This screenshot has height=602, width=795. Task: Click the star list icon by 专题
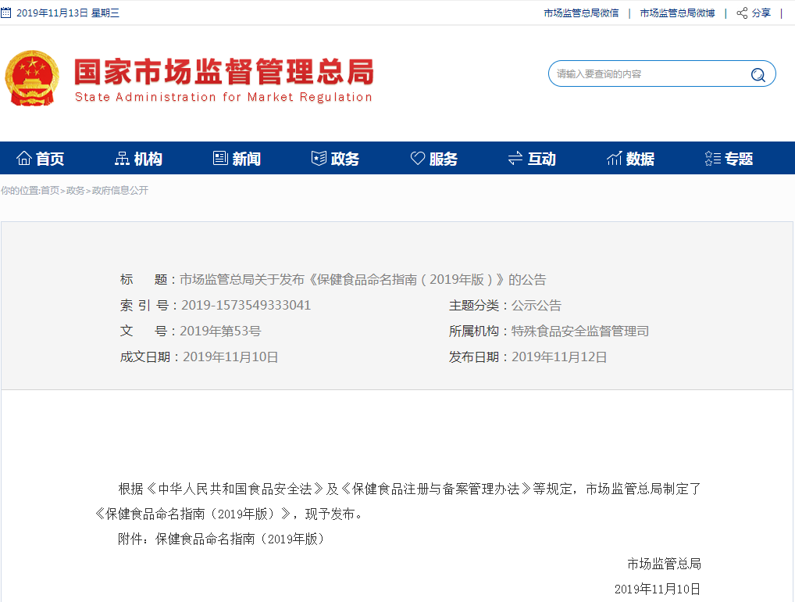coord(712,159)
